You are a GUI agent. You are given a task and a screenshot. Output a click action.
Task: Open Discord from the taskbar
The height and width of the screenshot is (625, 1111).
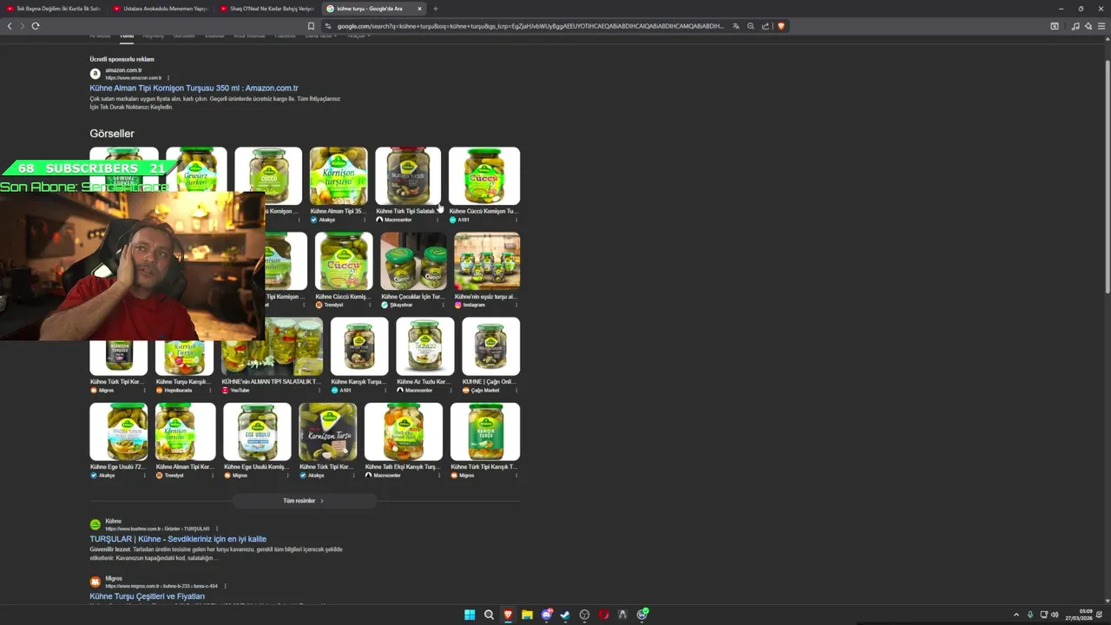(x=546, y=615)
